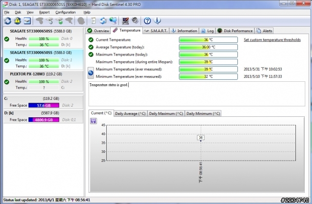The image size is (312, 204).
Task: Click the 2013/5/10 minimum temperature timestamp
Action: [263, 76]
